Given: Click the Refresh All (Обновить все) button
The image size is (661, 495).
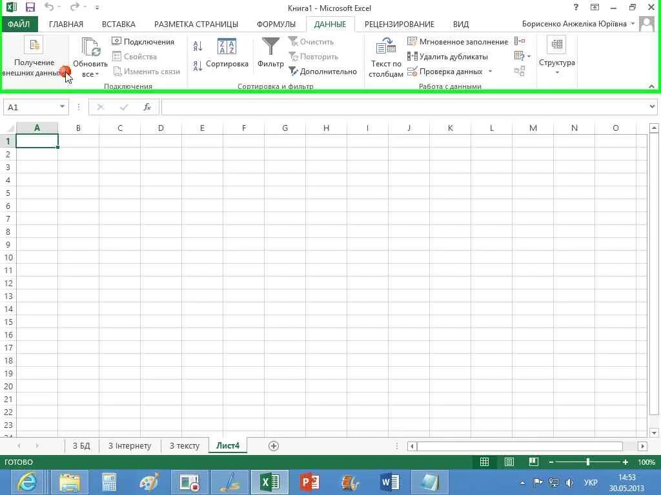Looking at the screenshot, I should pos(90,57).
